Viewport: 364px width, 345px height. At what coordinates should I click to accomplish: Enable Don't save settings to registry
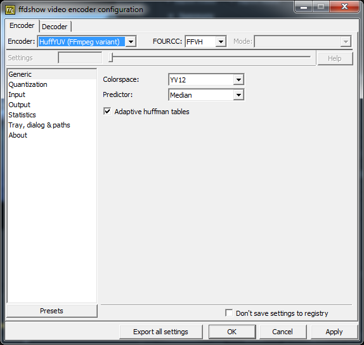(x=229, y=313)
